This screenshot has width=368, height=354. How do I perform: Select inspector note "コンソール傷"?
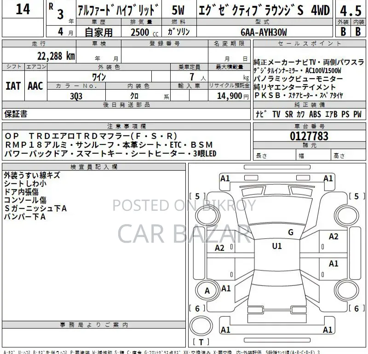25,200
